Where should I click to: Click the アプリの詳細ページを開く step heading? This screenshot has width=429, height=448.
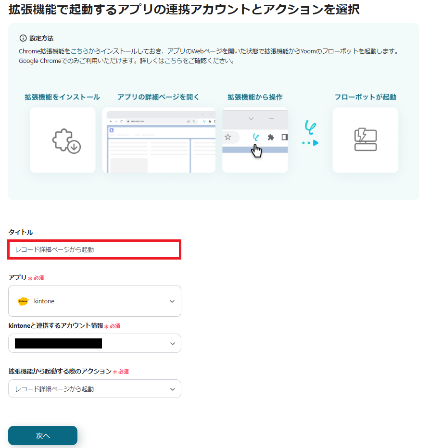pyautogui.click(x=158, y=97)
